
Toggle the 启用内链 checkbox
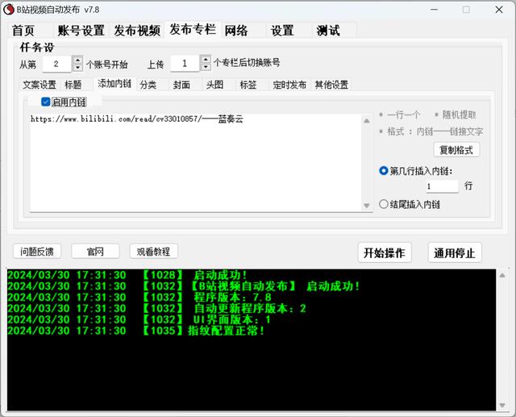(x=45, y=102)
